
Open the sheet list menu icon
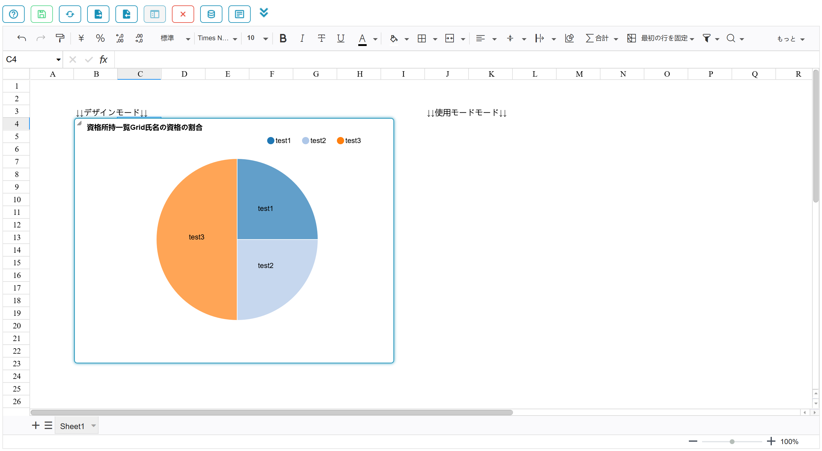tap(48, 425)
